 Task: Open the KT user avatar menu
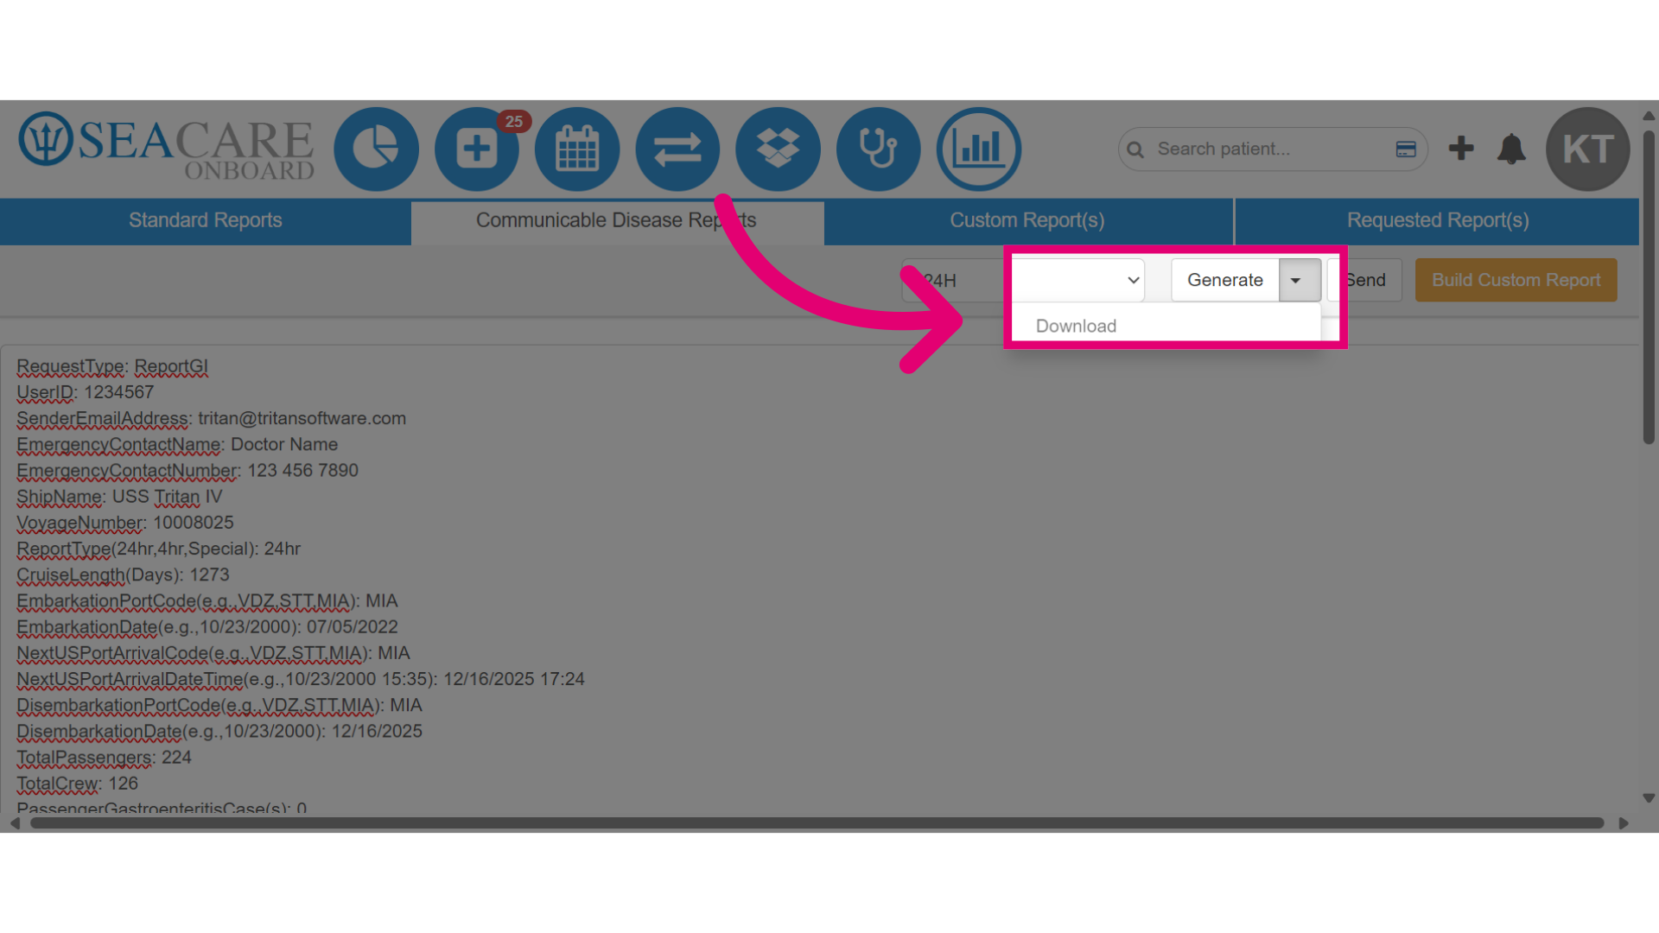(x=1588, y=149)
